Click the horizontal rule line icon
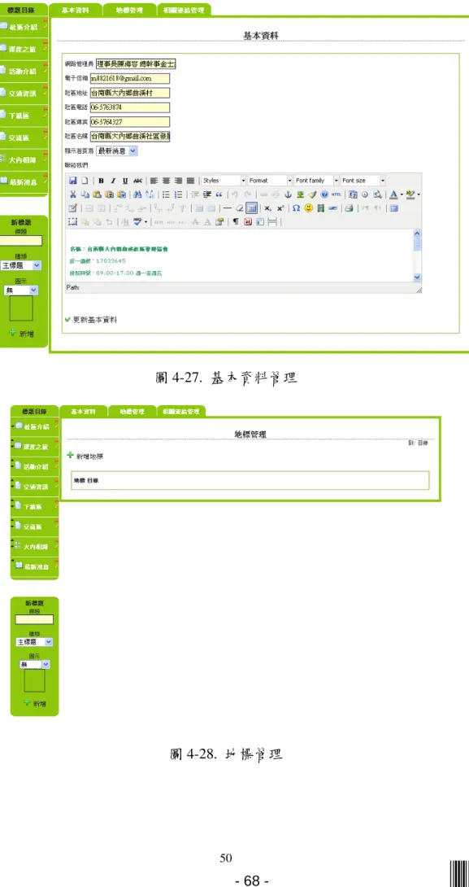Image resolution: width=469 pixels, height=887 pixels. [227, 208]
